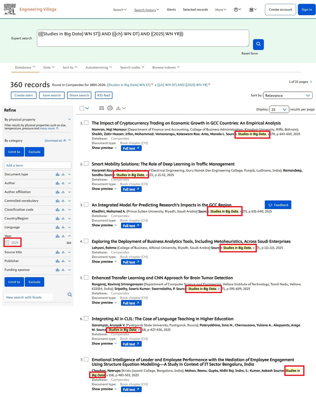Show chart for Document type facet

pyautogui.click(x=57, y=174)
